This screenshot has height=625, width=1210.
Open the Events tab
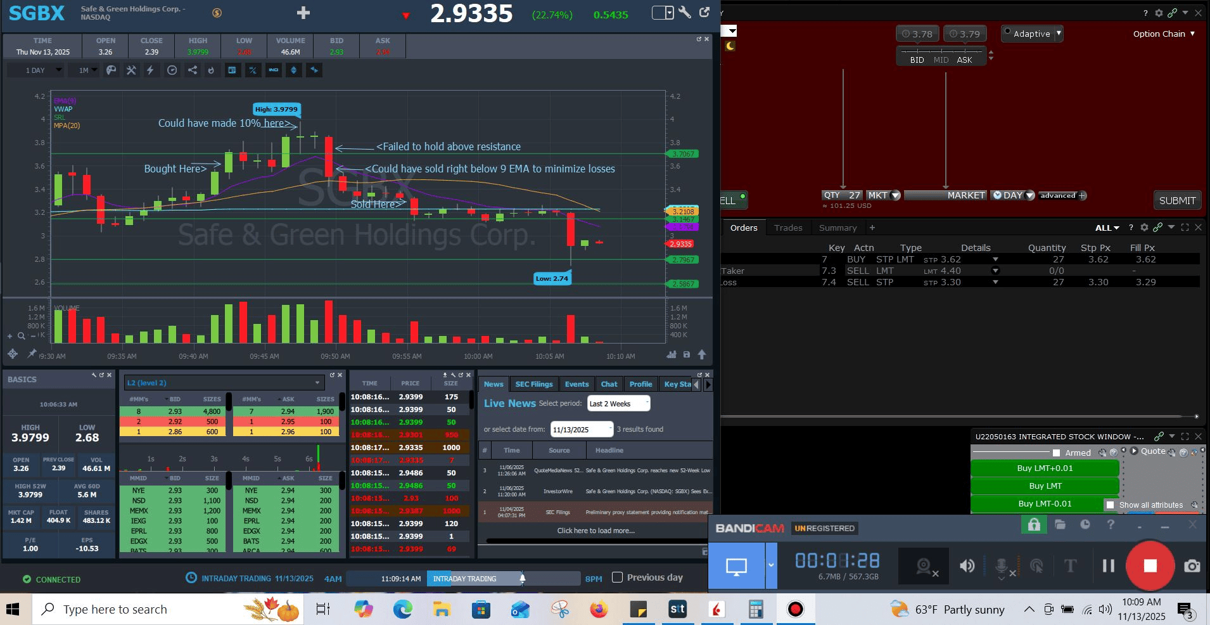click(x=576, y=384)
